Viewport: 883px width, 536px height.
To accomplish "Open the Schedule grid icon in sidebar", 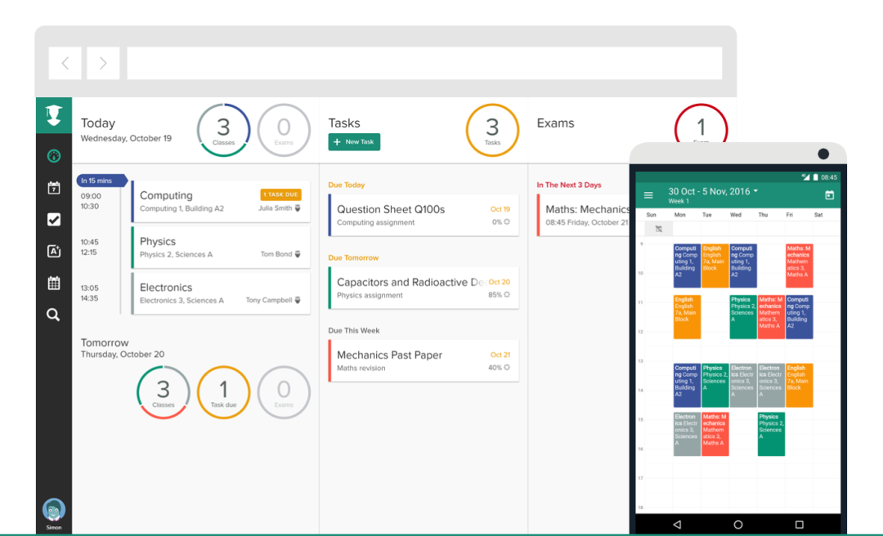I will (54, 284).
